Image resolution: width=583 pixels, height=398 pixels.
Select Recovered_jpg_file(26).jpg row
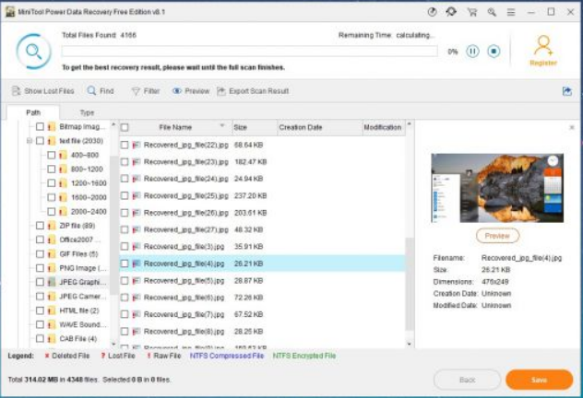click(262, 213)
